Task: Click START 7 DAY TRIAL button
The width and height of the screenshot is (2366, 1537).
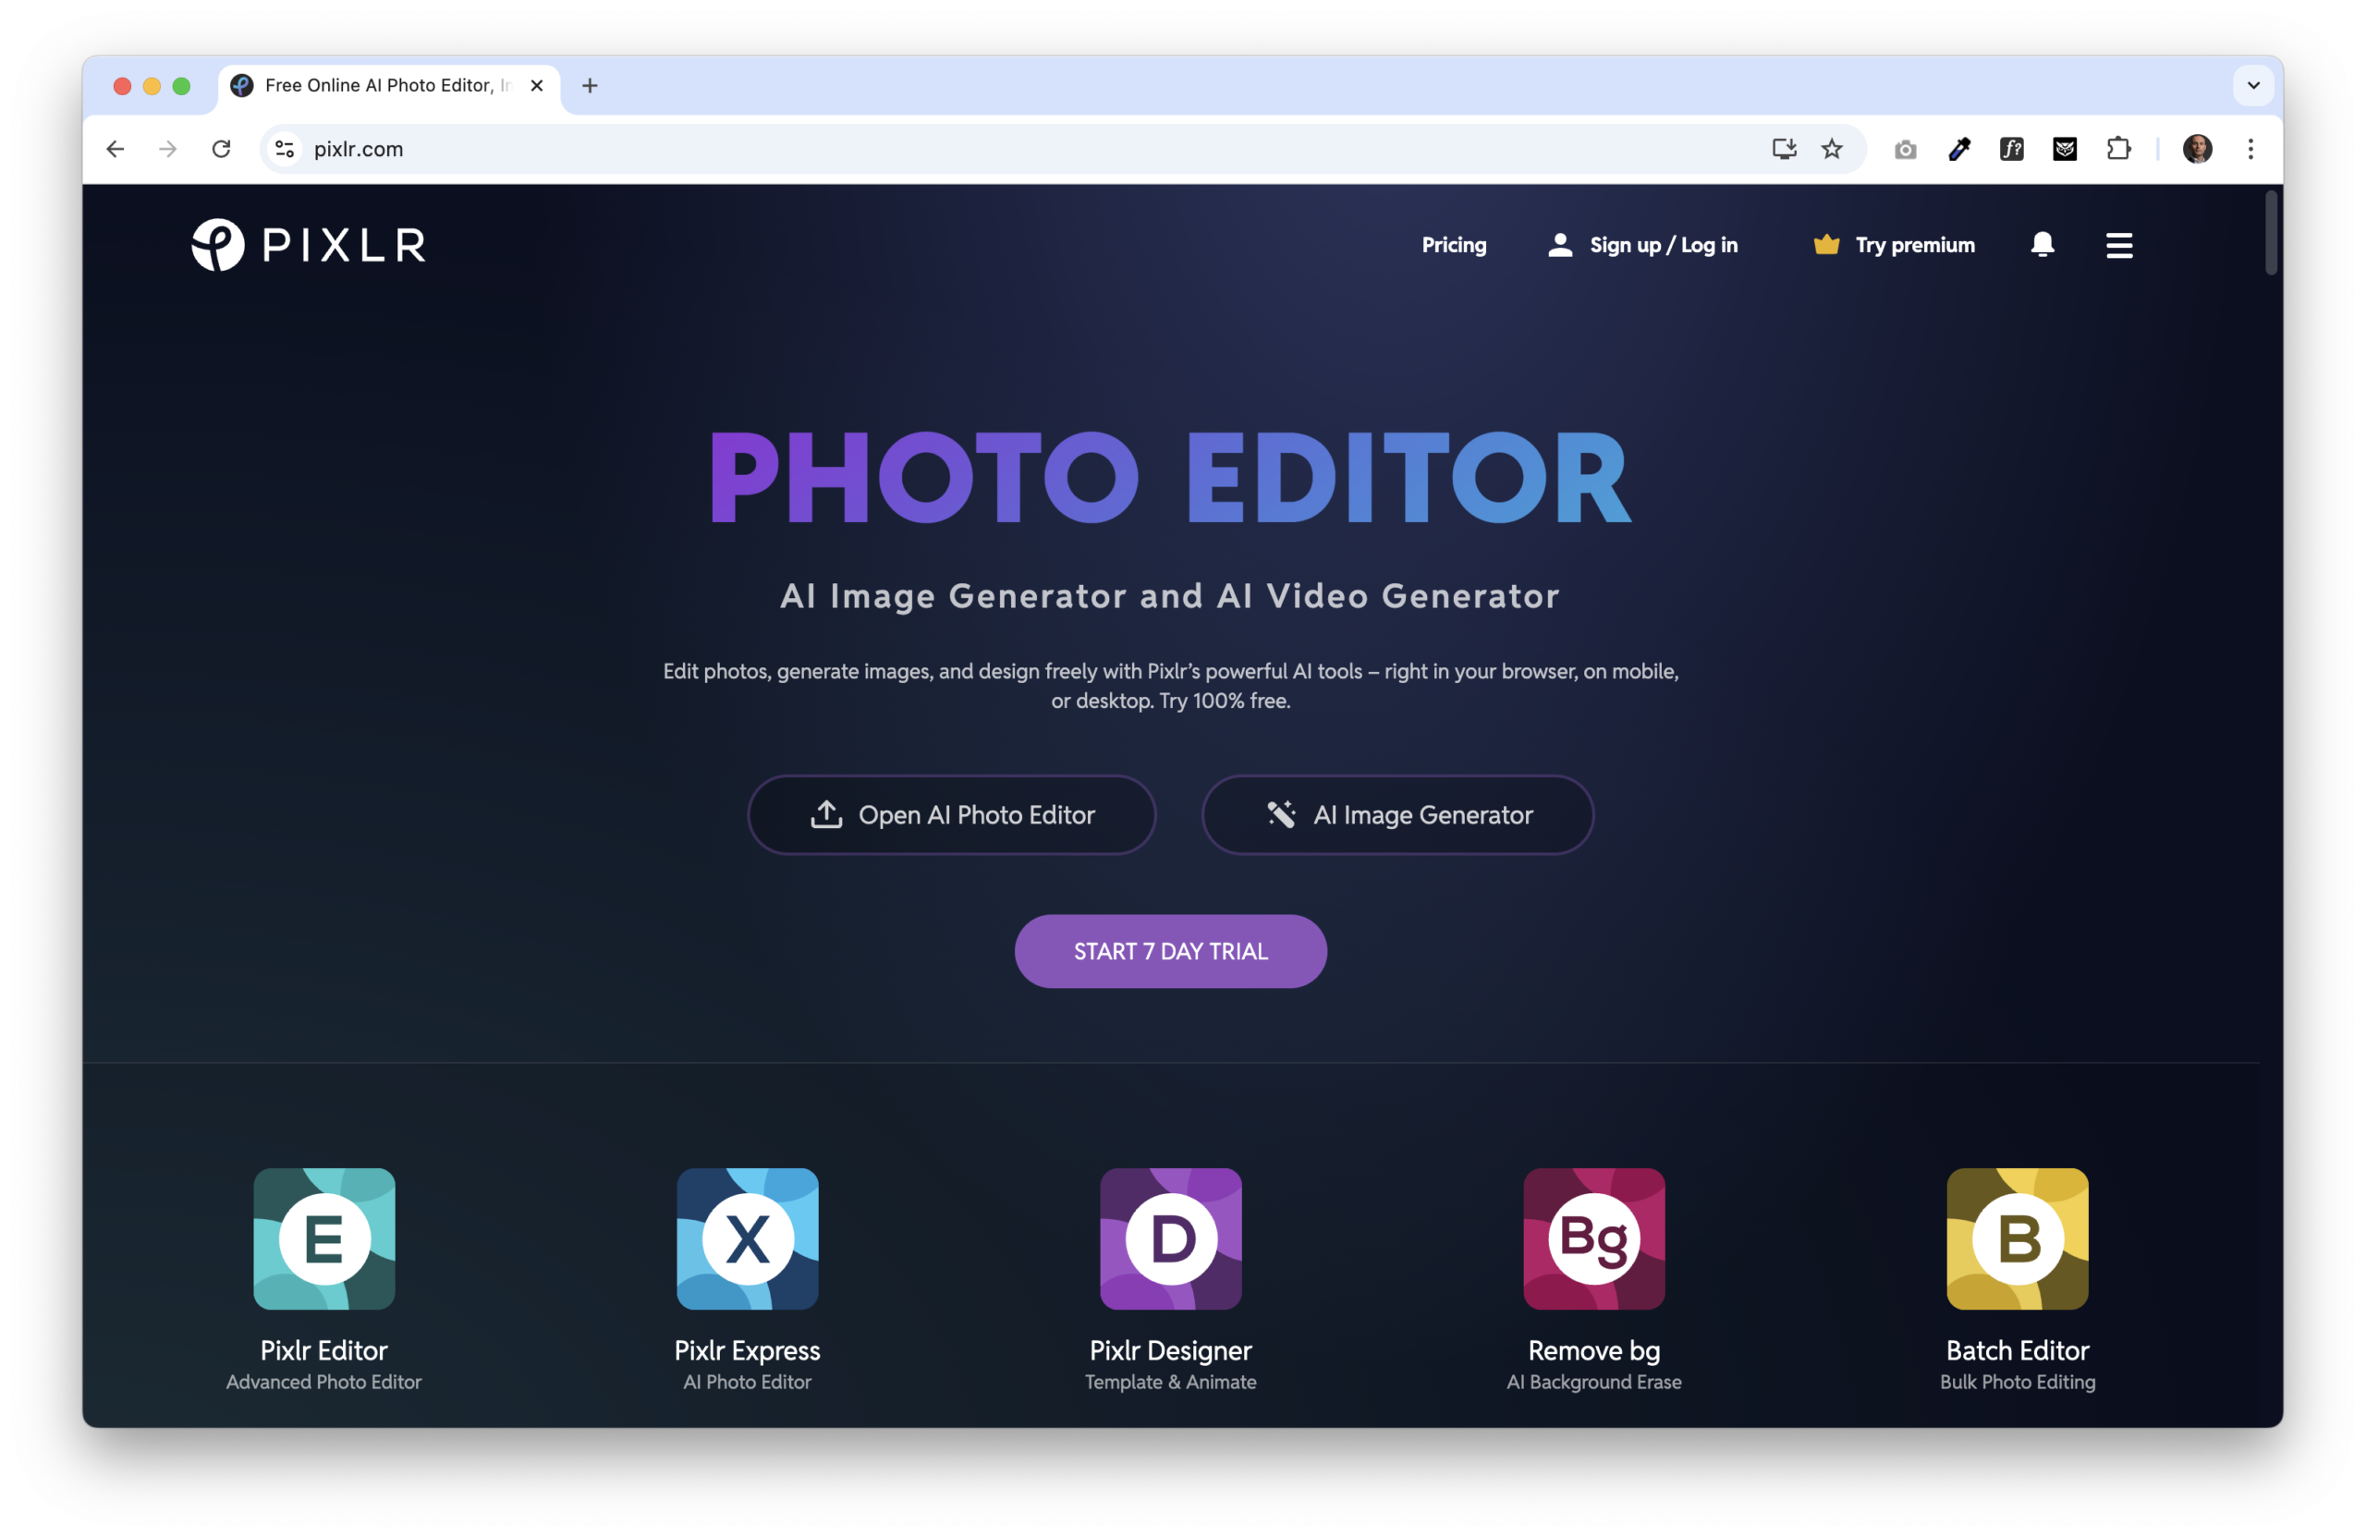Action: (1171, 951)
